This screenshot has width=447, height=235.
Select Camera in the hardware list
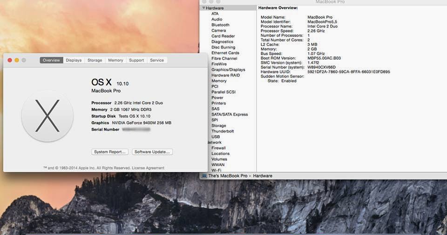click(x=219, y=30)
